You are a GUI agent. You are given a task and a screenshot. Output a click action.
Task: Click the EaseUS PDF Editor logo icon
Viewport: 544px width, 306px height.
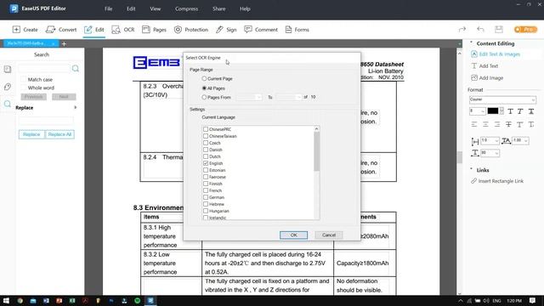click(14, 8)
